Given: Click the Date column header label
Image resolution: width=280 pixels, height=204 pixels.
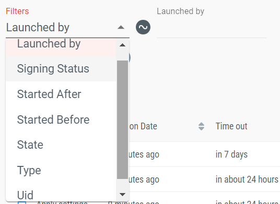Looking at the screenshot, I should coord(143,126).
